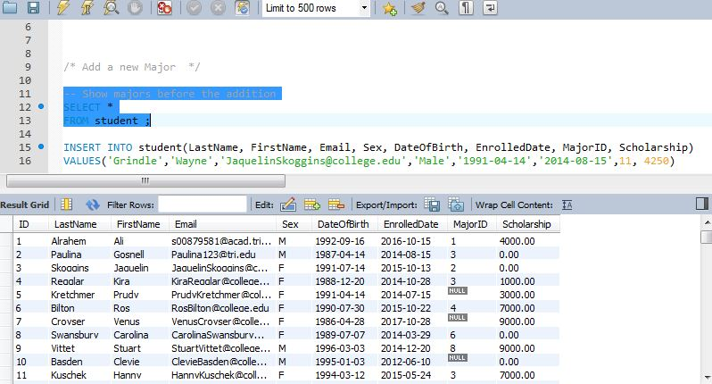Rollback transaction with the X icon
Image resolution: width=712 pixels, height=384 pixels.
pos(218,7)
